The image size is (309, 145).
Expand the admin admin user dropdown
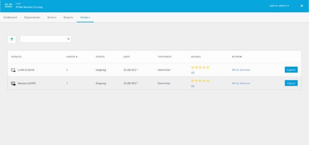tap(279, 6)
